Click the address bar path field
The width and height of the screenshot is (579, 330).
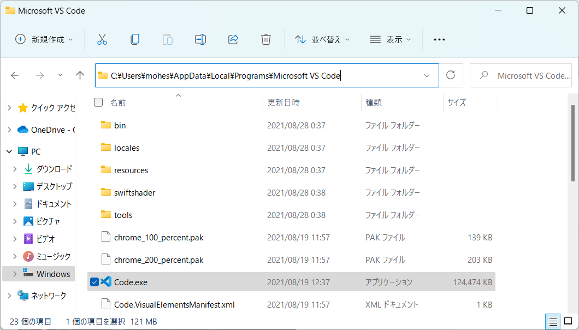pos(267,76)
